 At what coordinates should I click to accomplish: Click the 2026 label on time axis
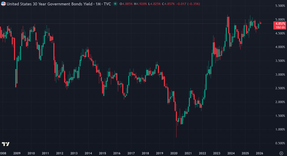(259, 153)
